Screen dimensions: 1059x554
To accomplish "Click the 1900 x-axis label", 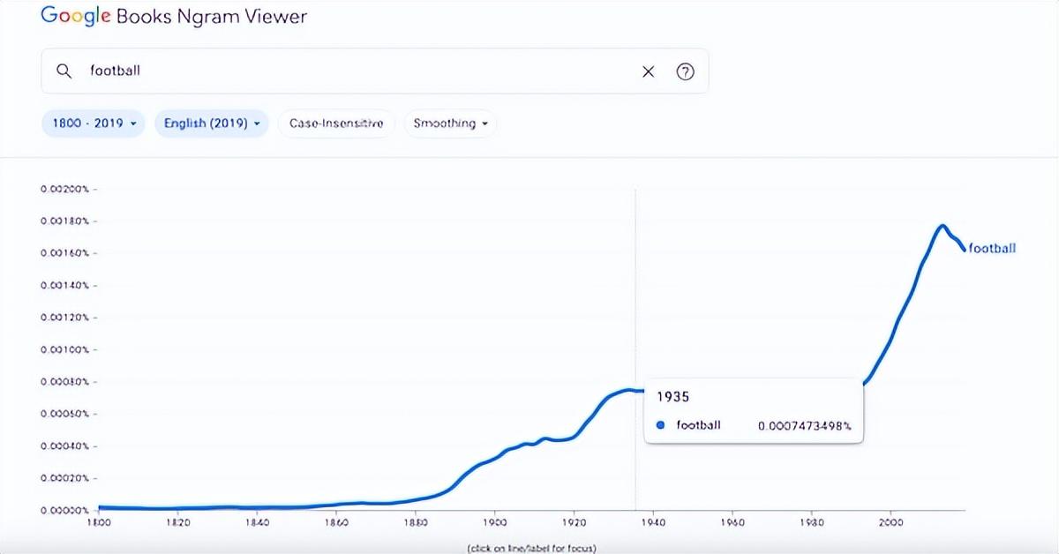I will click(x=494, y=522).
